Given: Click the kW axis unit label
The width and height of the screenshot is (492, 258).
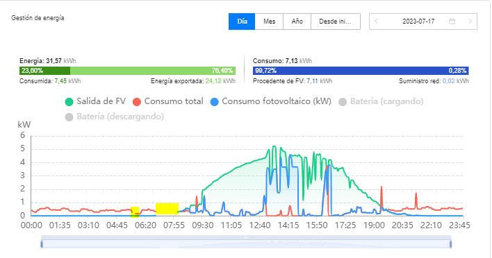Looking at the screenshot, I should [24, 125].
